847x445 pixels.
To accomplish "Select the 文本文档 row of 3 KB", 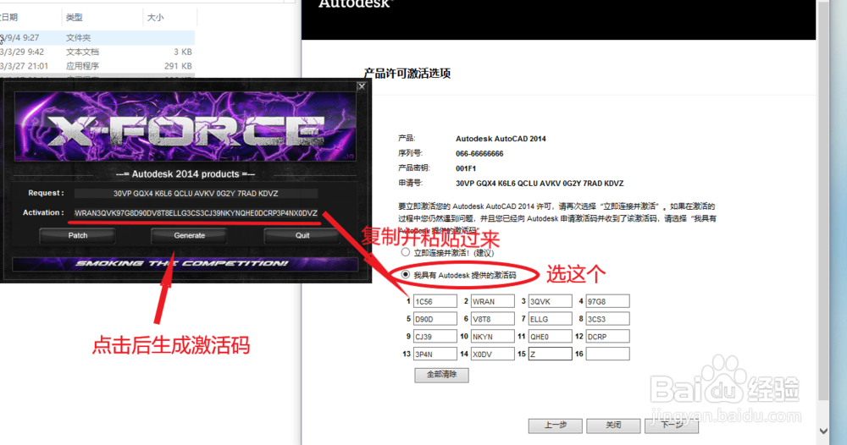I will (x=97, y=52).
